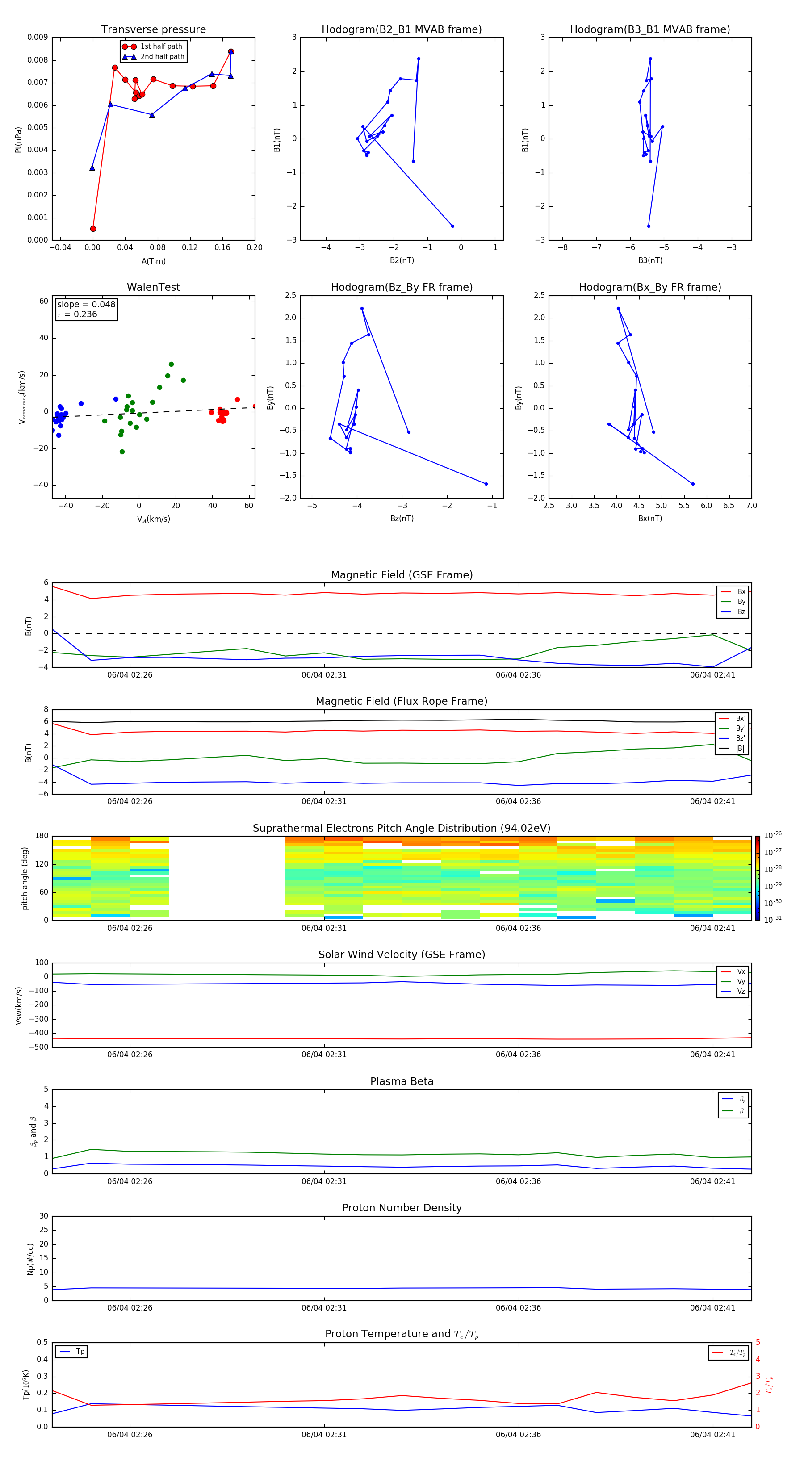Click the "Proton Number Density" title

401,1207
